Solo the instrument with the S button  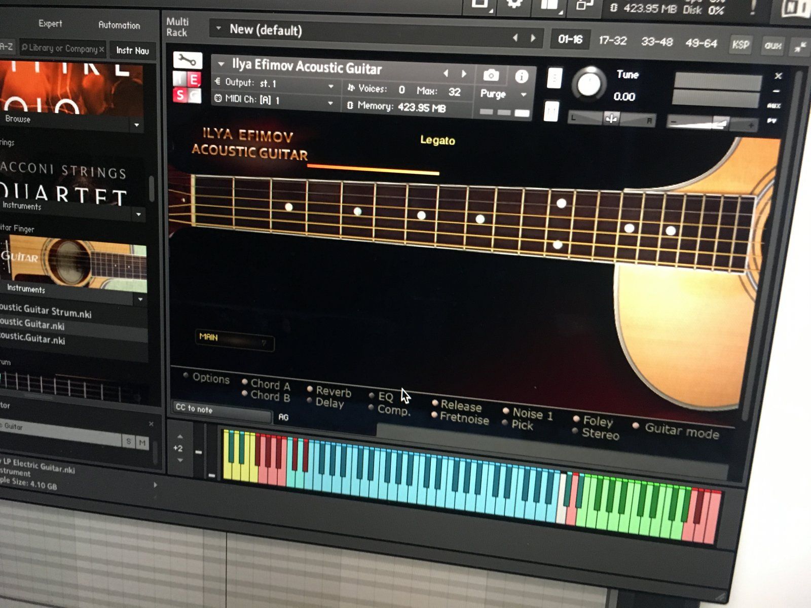point(180,94)
